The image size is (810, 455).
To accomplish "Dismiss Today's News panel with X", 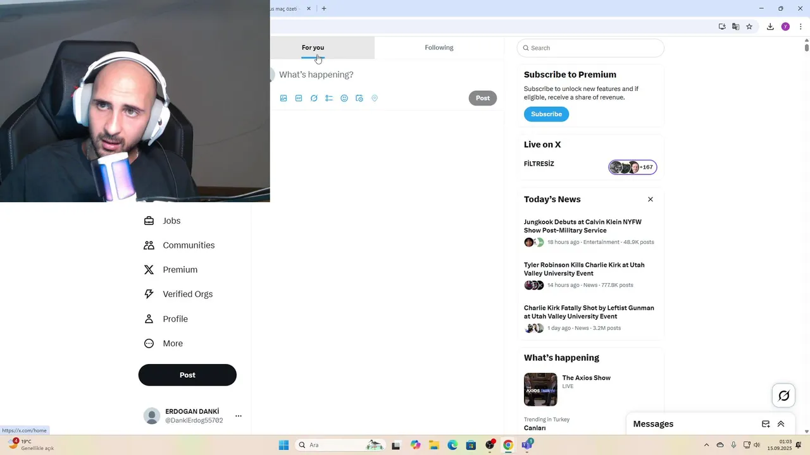I will pos(650,199).
